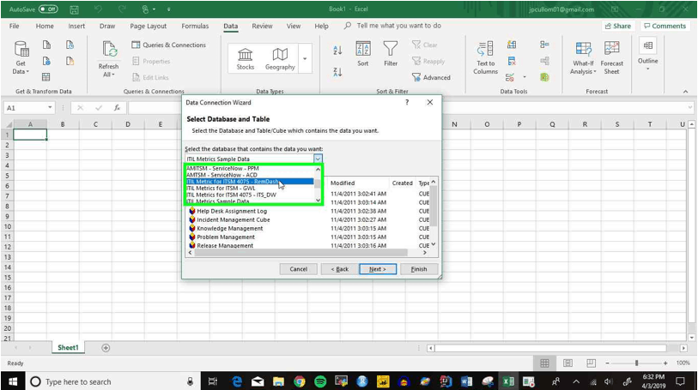The image size is (698, 390).
Task: Open the database combo box dropdown arrow
Action: 318,159
